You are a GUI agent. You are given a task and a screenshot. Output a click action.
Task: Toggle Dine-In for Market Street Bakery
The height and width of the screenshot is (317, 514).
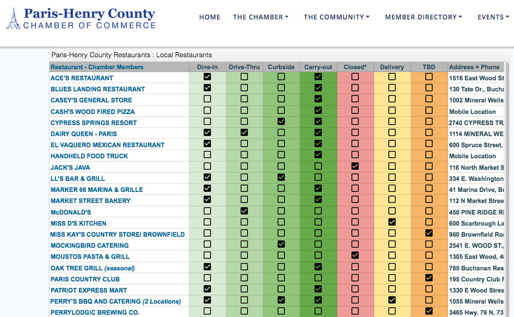(x=207, y=199)
